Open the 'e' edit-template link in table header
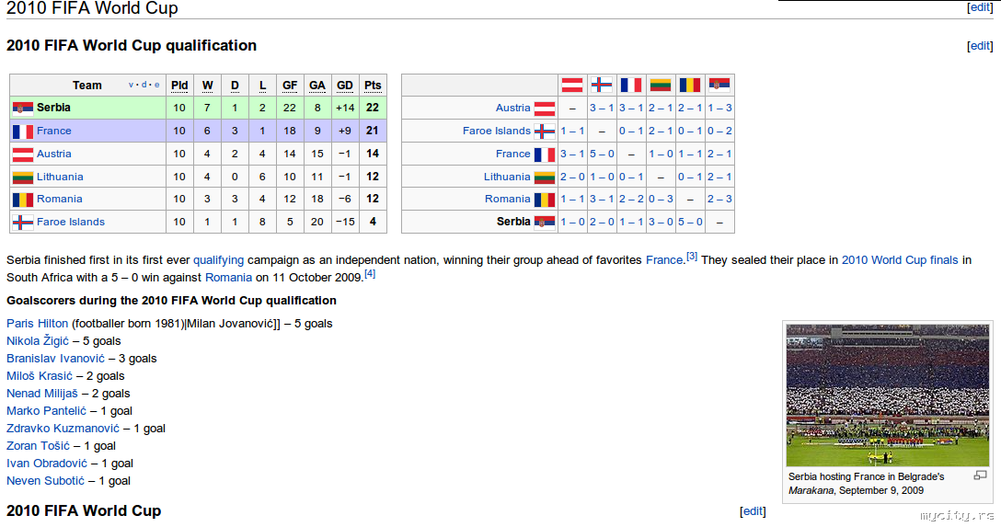Screen dimensions: 1001x527 click(x=156, y=85)
